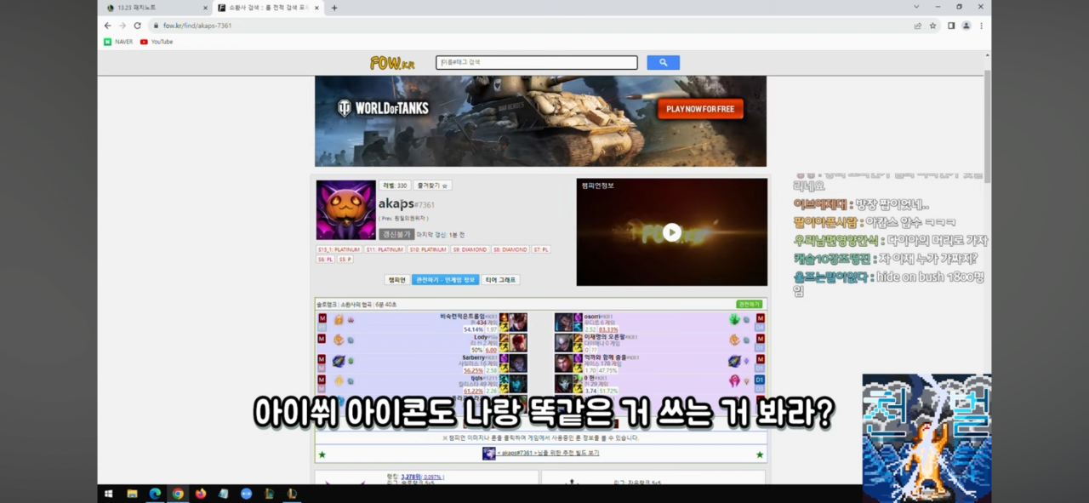
Task: Bookmark this page with the star icon
Action: (932, 26)
